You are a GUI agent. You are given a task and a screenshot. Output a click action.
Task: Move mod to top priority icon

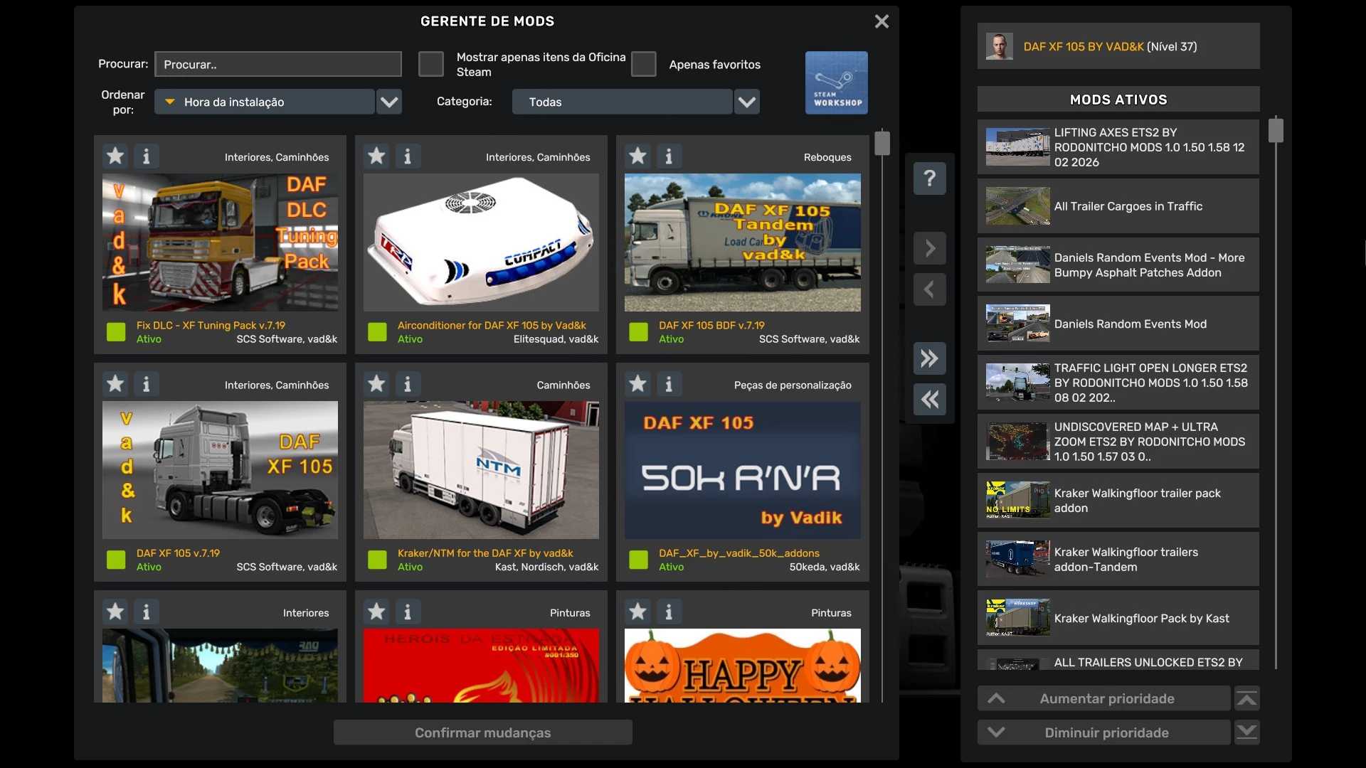tap(1246, 698)
